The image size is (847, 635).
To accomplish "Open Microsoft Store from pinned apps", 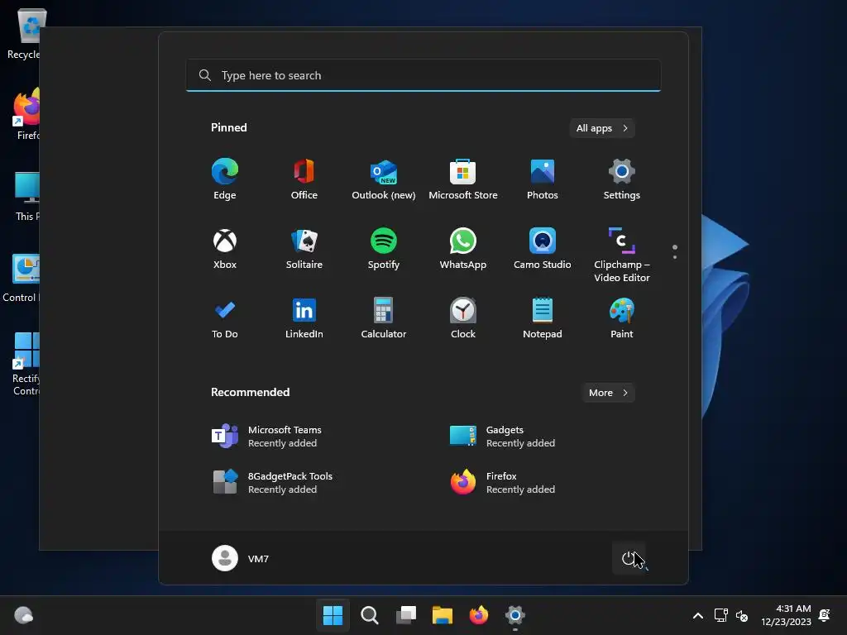I will (463, 179).
